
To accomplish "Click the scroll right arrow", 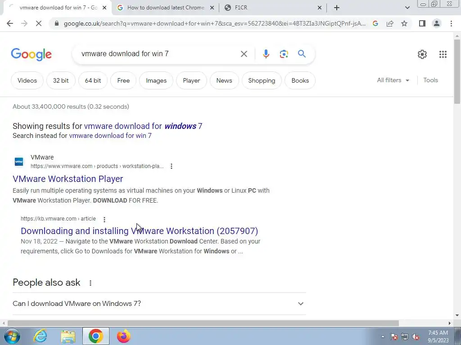I will coord(450,323).
